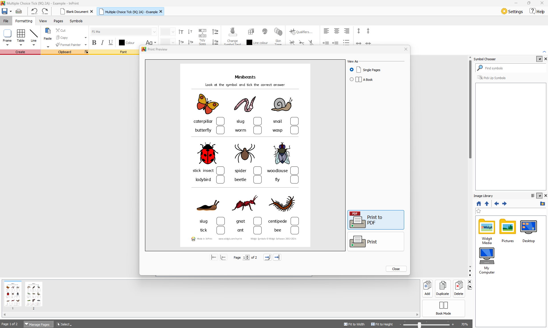
Task: Insert a Frame from the ribbon
Action: coord(7,37)
